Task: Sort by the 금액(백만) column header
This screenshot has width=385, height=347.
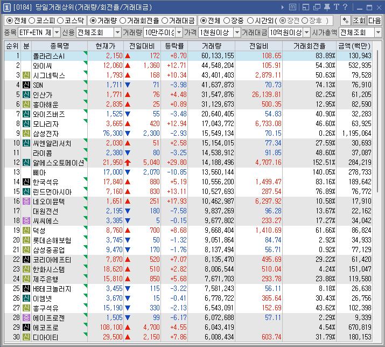Action: pyautogui.click(x=354, y=46)
